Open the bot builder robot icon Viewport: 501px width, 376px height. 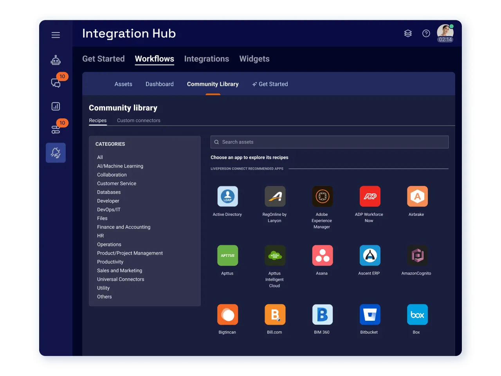pyautogui.click(x=56, y=60)
